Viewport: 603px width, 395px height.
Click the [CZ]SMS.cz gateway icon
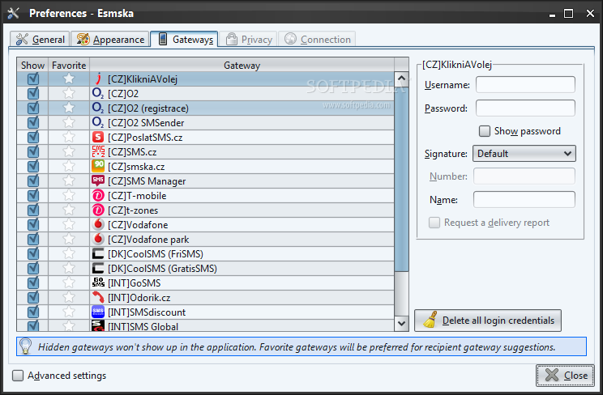tap(98, 152)
